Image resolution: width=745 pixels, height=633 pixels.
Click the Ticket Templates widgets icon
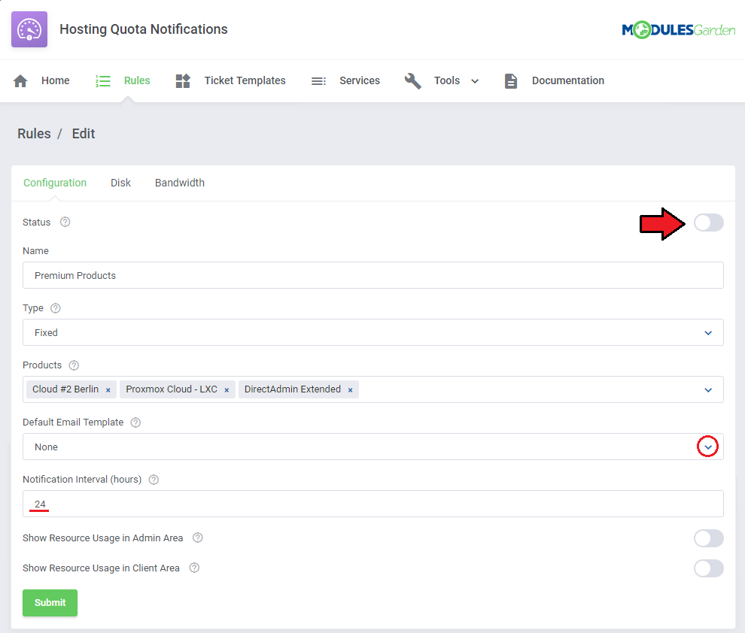pyautogui.click(x=183, y=81)
